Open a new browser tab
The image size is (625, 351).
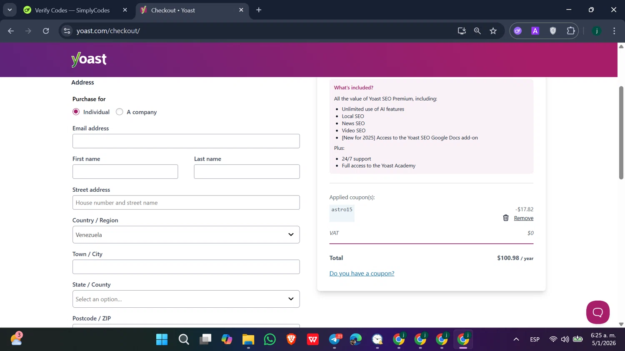[259, 10]
